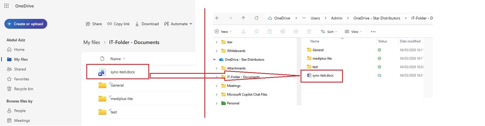Open General folder in OneDrive web list
Viewport: 485px width, 126px height.
click(117, 85)
